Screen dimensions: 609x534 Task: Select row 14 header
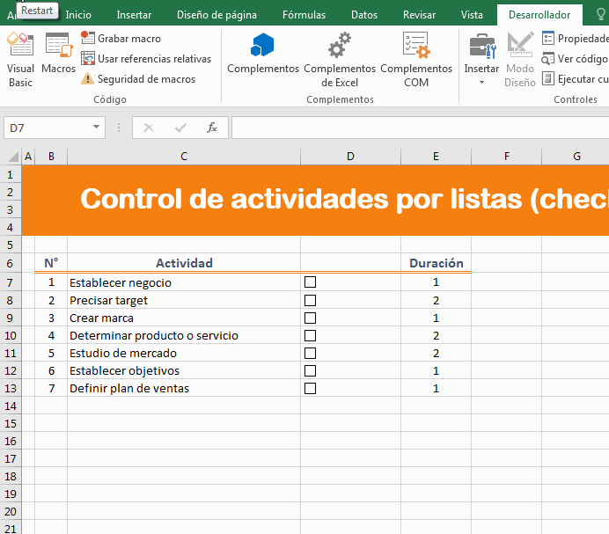pos(10,406)
